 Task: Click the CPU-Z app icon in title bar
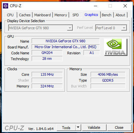pos(6,6)
